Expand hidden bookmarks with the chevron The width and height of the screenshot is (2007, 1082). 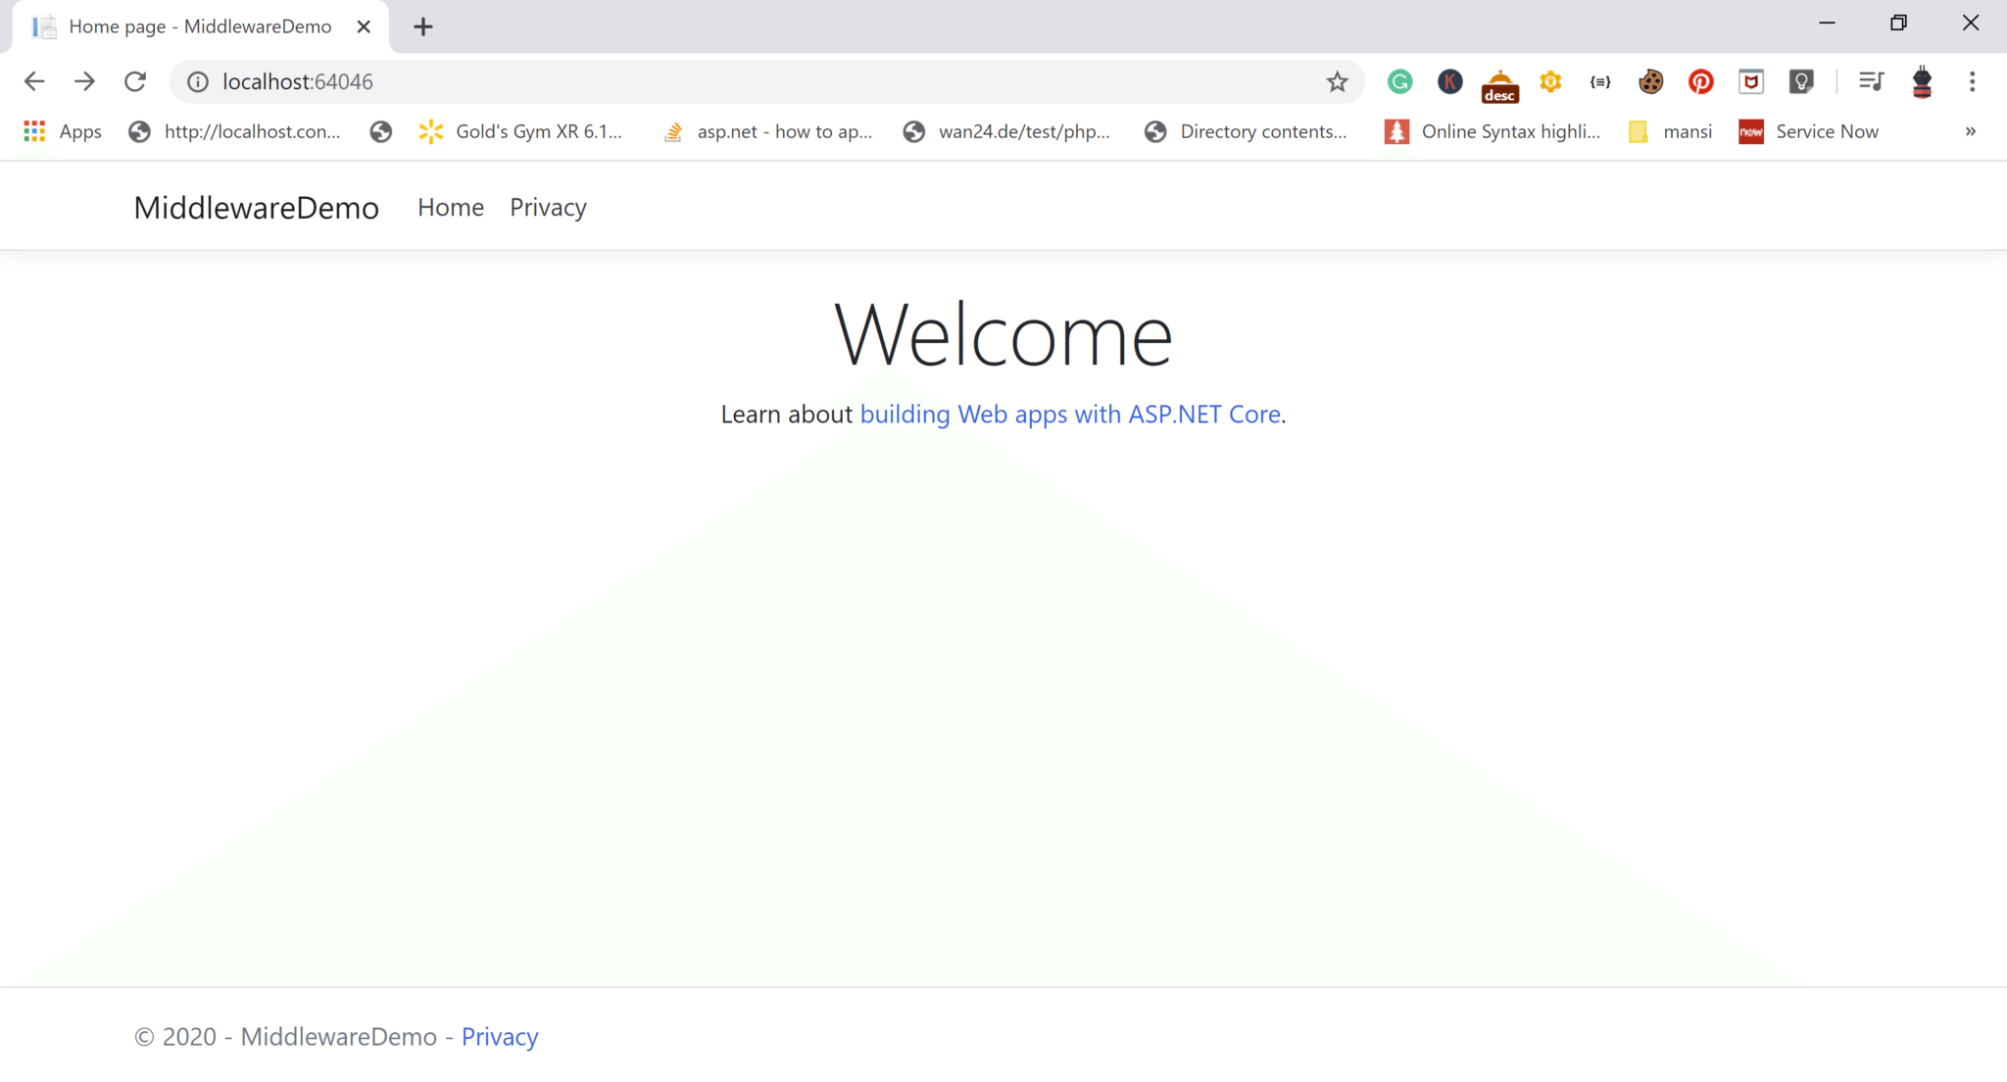tap(1970, 131)
